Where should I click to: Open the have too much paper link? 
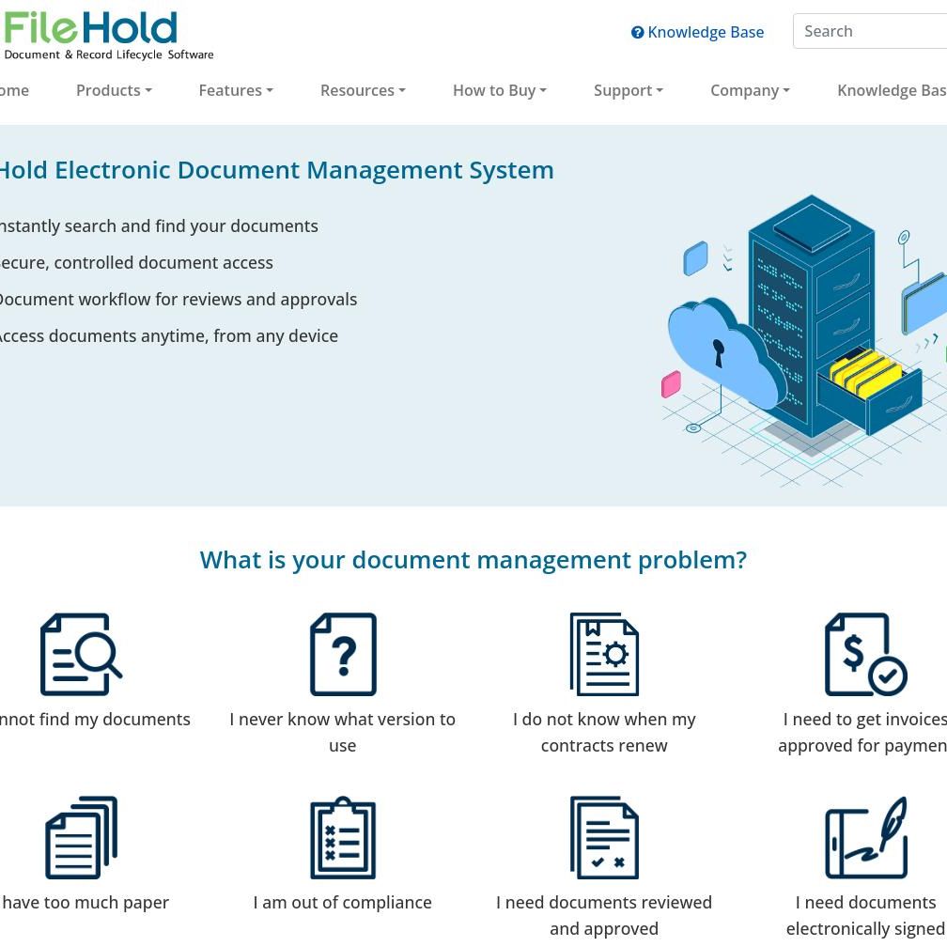click(x=85, y=902)
